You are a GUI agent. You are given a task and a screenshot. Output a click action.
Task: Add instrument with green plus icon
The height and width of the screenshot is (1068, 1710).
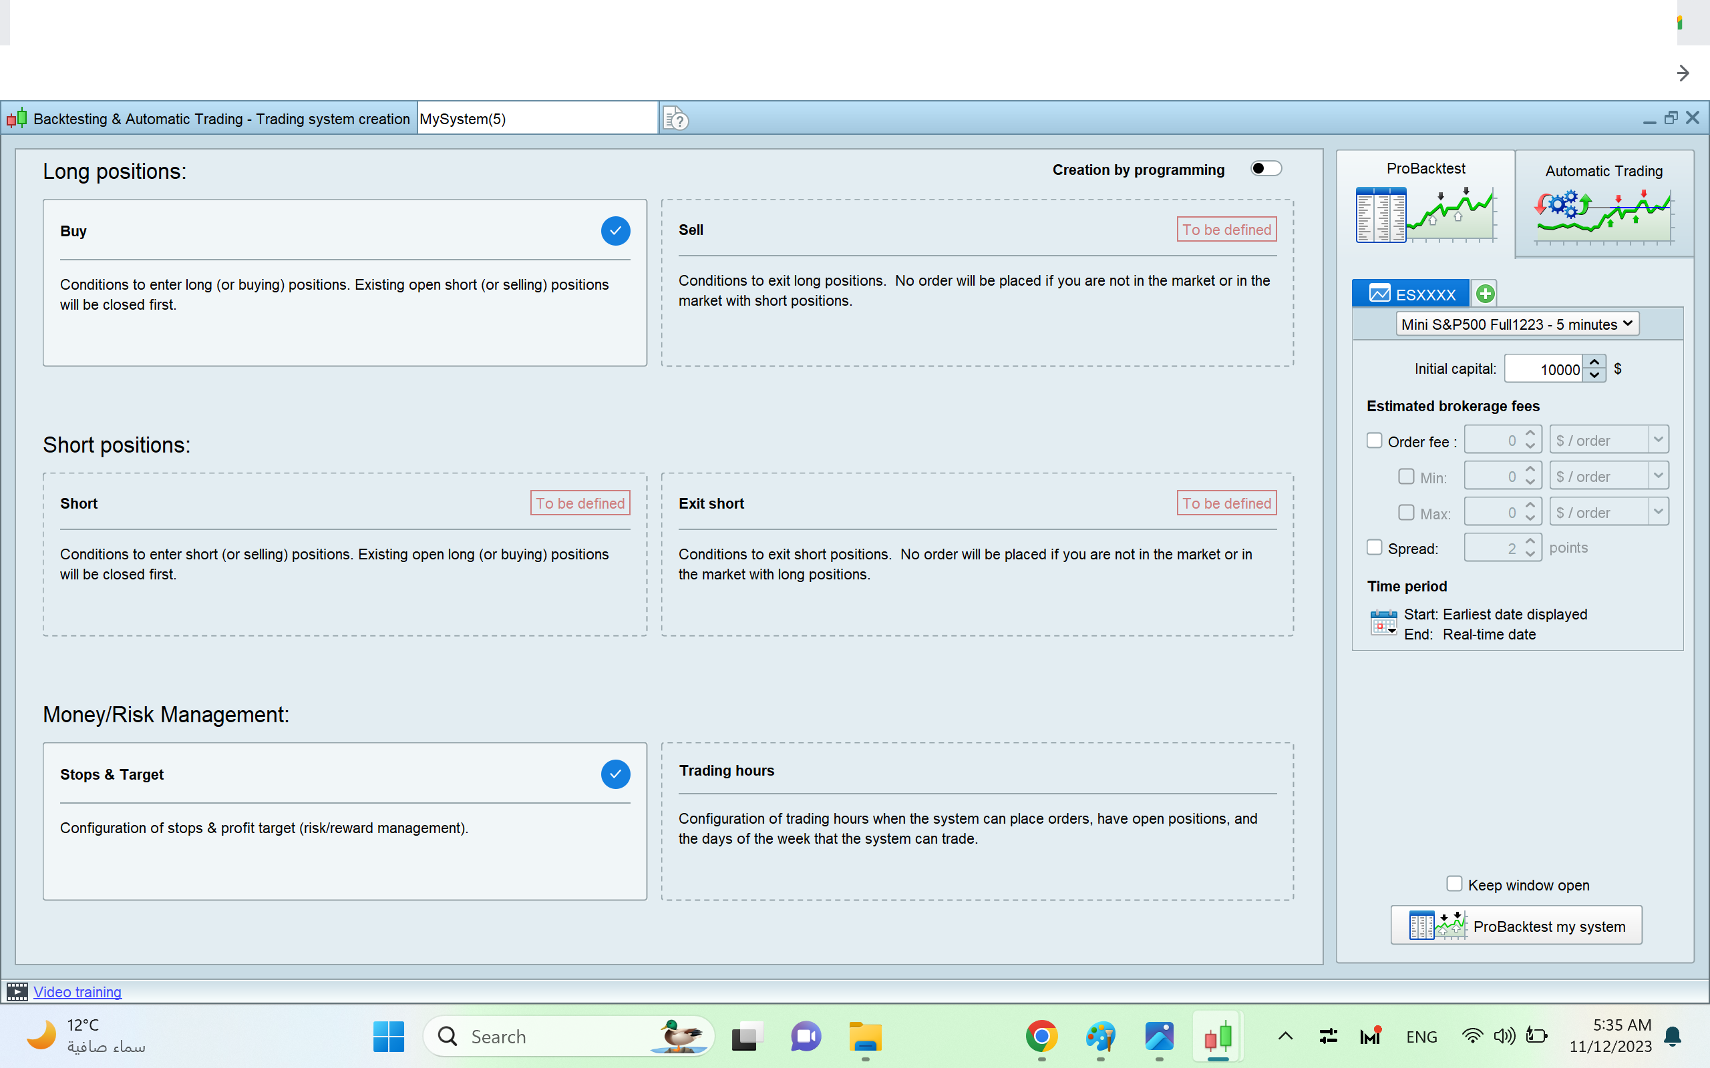(1486, 294)
